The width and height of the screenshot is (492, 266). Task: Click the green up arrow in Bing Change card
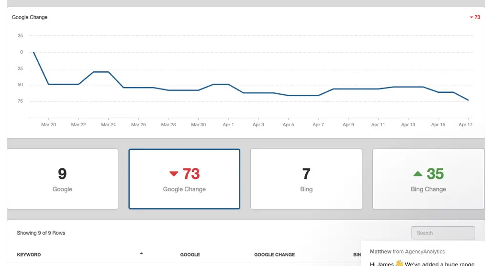coord(418,174)
